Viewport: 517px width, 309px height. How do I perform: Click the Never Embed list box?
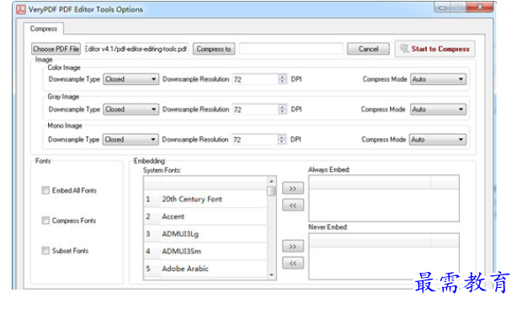tap(384, 257)
